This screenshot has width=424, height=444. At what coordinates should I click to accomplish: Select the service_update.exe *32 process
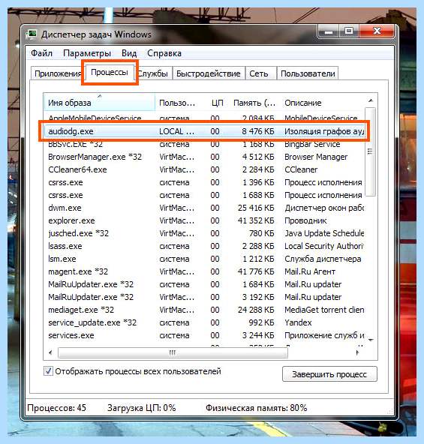pos(204,322)
